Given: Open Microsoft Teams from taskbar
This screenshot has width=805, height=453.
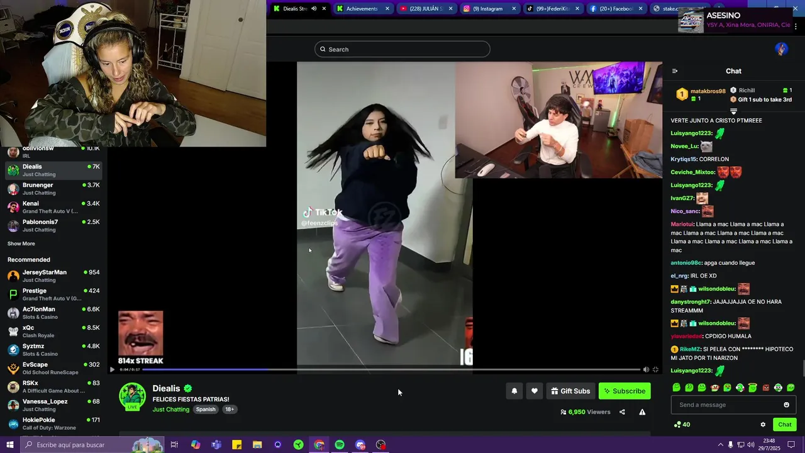Looking at the screenshot, I should (x=216, y=445).
